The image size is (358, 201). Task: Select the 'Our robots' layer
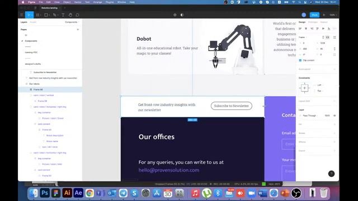(x=34, y=84)
